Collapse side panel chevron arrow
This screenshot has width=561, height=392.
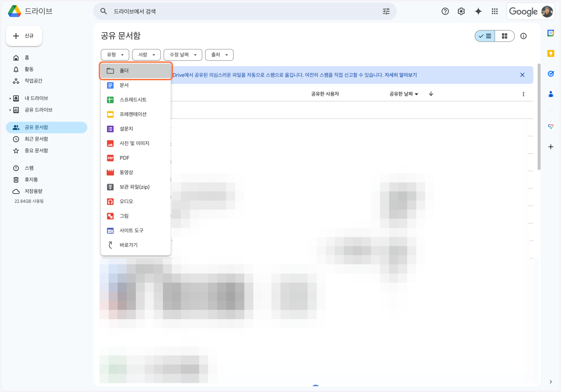click(x=551, y=382)
